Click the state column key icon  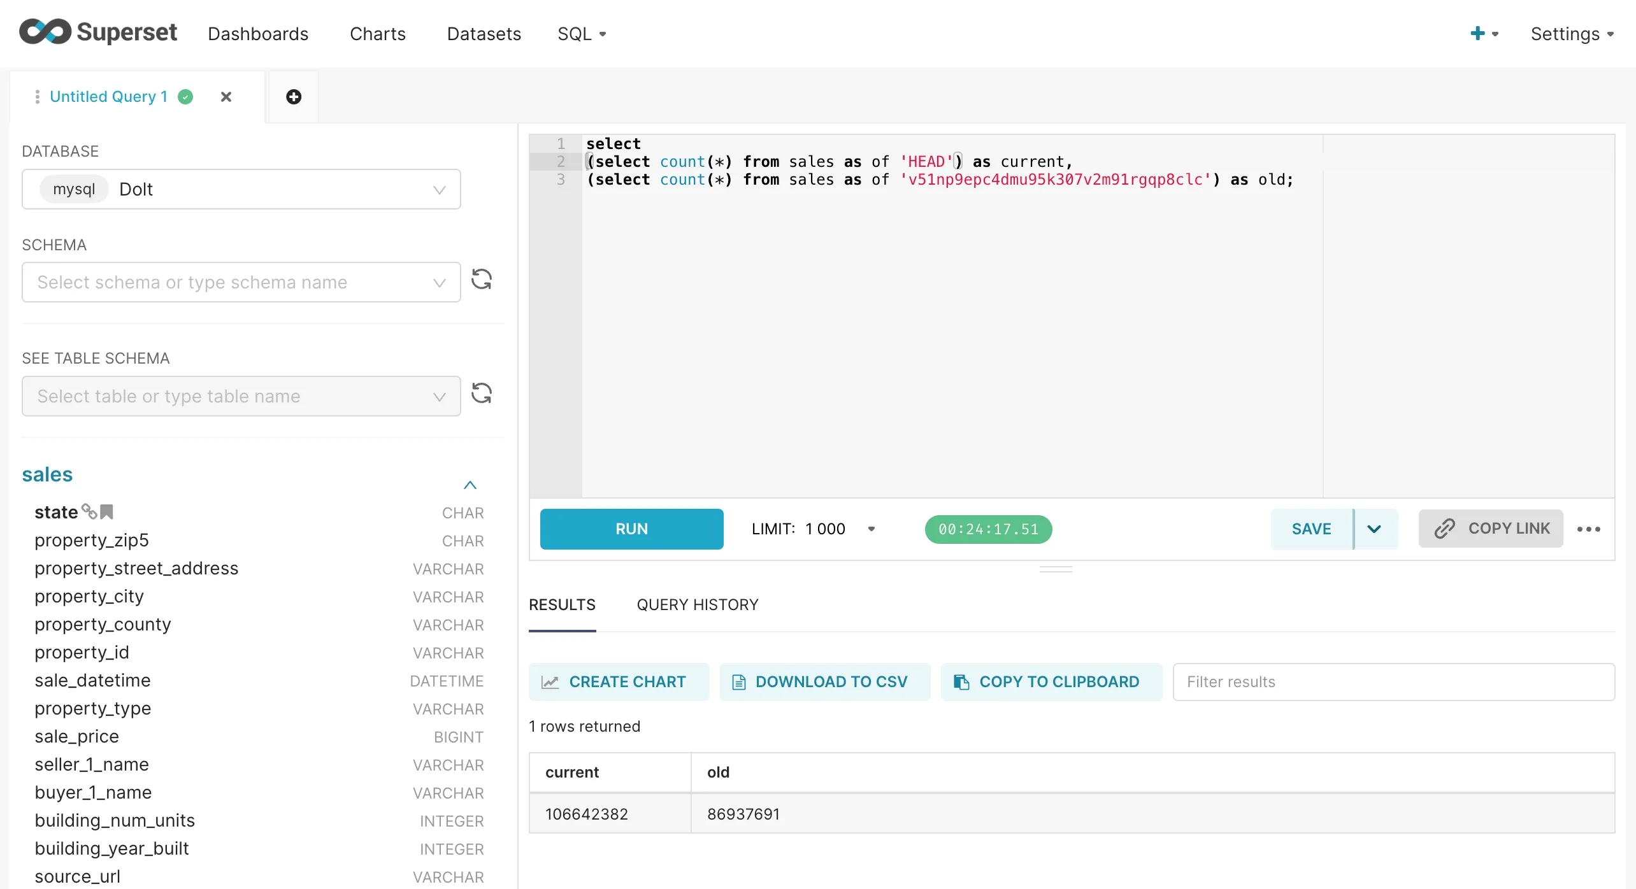pos(89,511)
